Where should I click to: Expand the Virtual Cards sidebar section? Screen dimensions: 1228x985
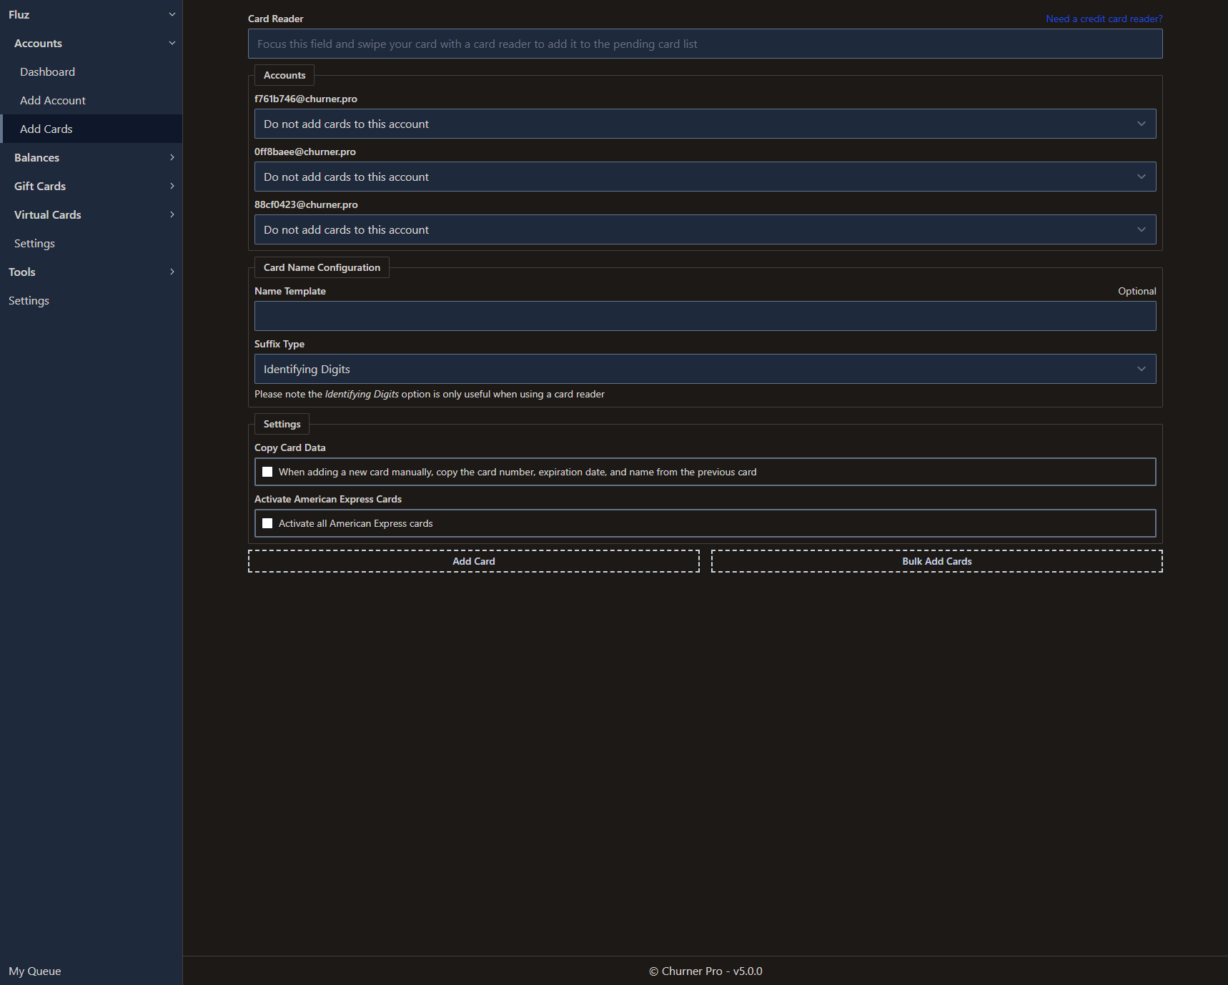[x=172, y=214]
